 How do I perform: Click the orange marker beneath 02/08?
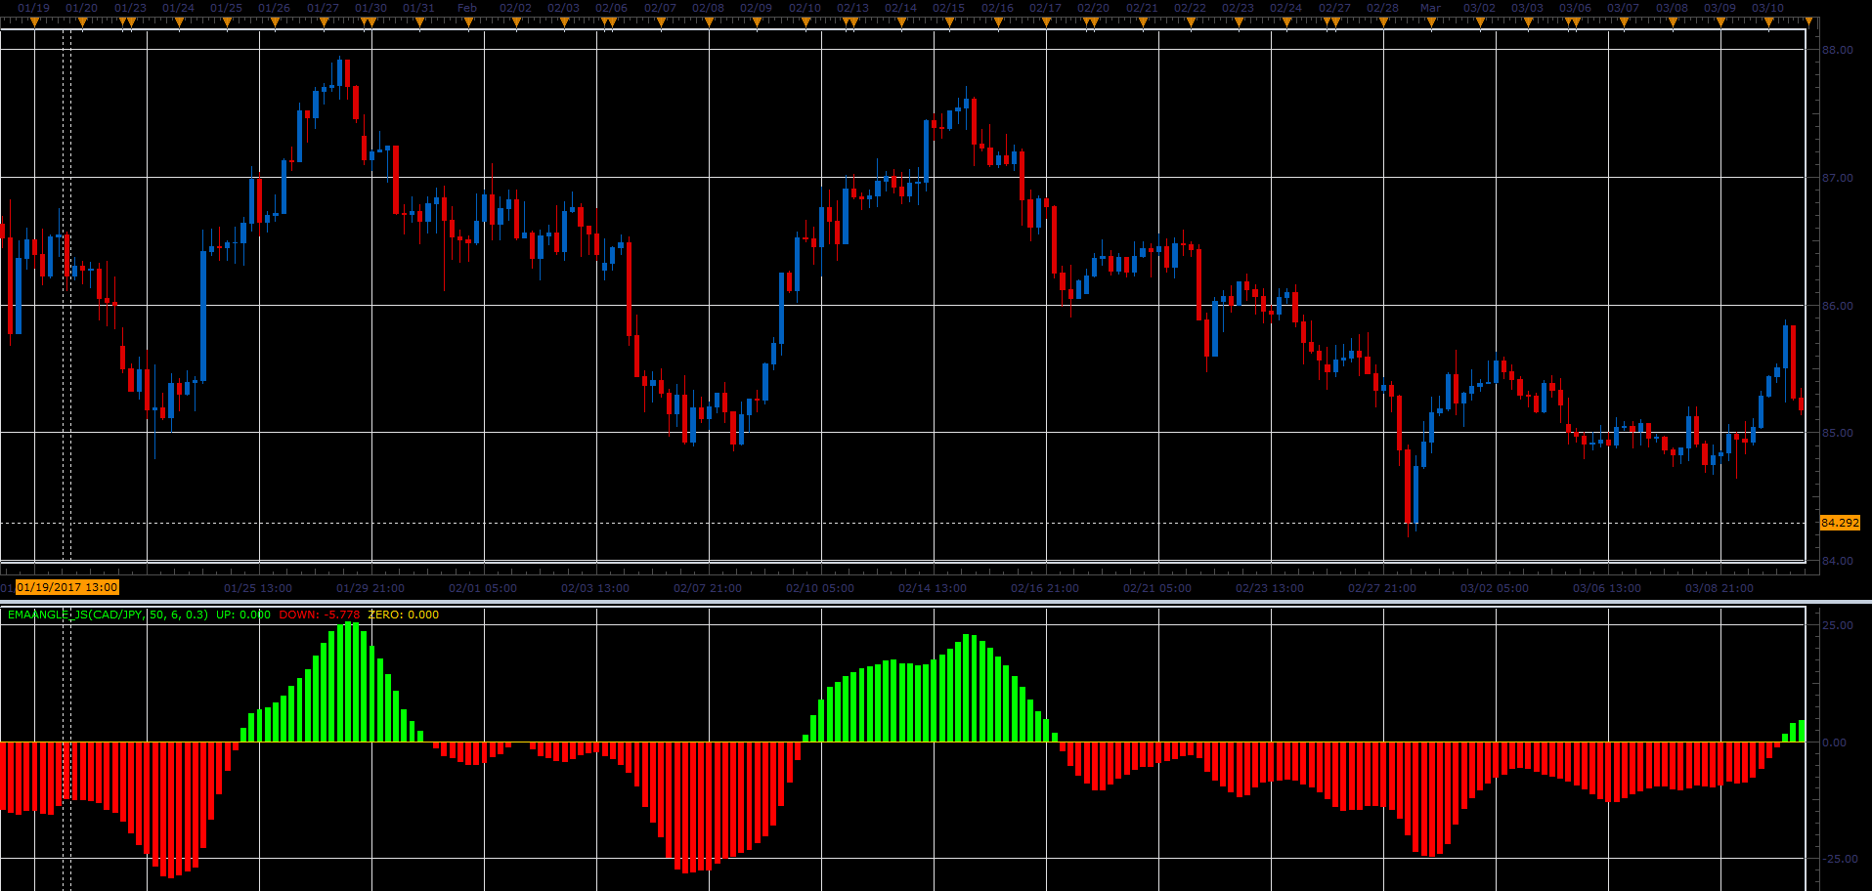click(708, 21)
